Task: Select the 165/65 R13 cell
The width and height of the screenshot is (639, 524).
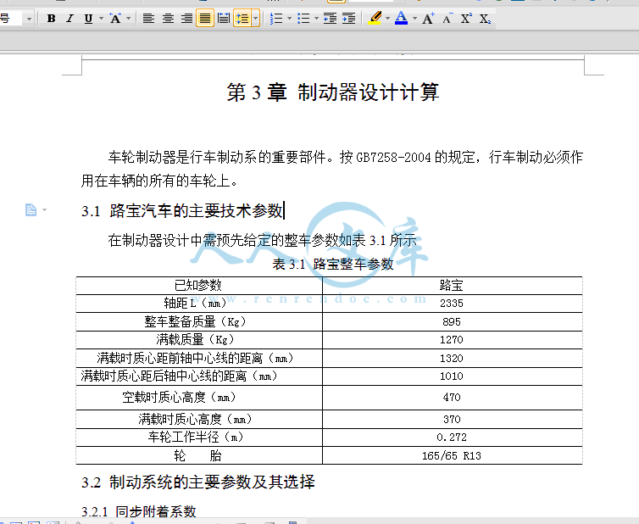Action: pos(452,455)
